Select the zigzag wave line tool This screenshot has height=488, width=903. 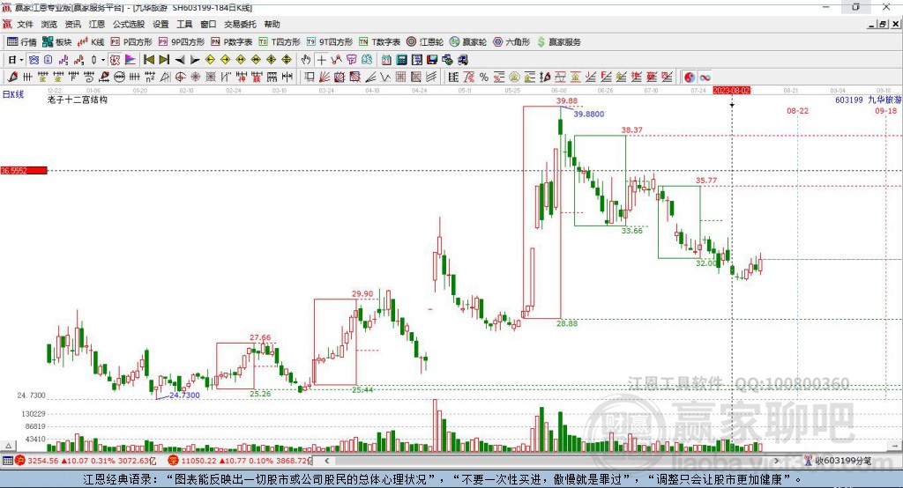(x=385, y=78)
